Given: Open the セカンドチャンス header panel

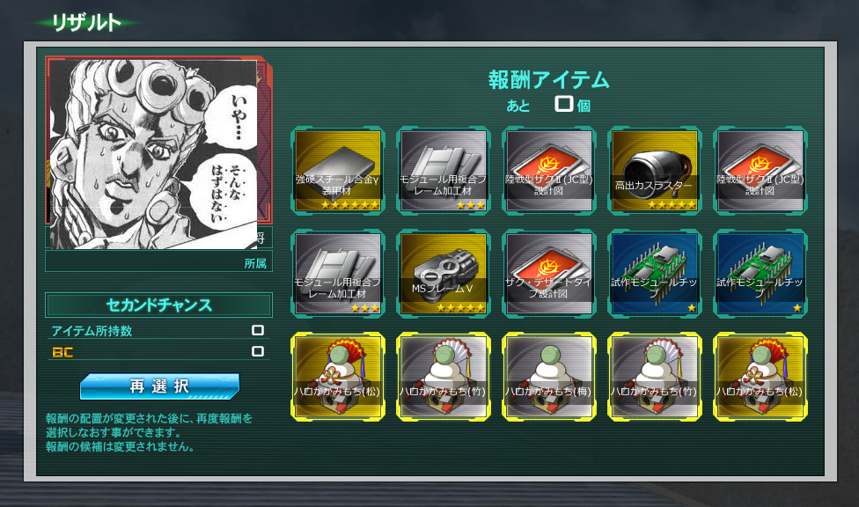Looking at the screenshot, I should click(x=159, y=305).
